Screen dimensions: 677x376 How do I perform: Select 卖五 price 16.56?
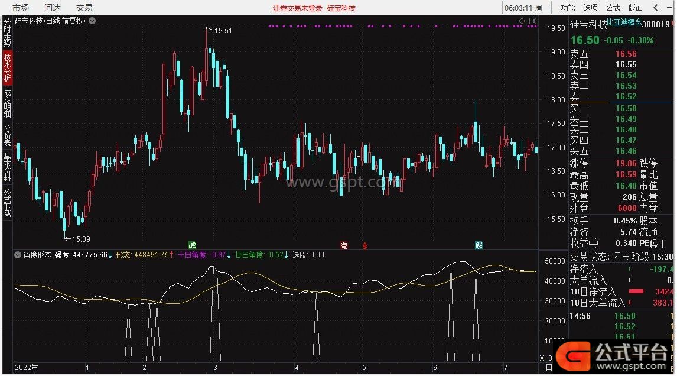[x=626, y=54]
